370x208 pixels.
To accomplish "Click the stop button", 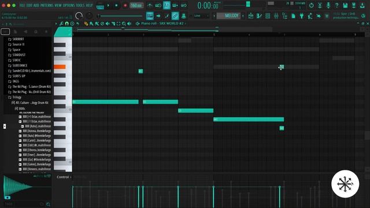I will point(116,5).
